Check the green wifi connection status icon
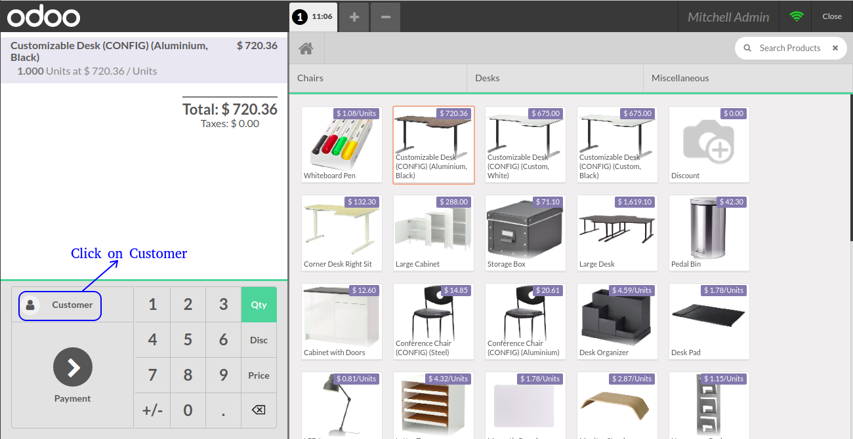 pos(797,16)
